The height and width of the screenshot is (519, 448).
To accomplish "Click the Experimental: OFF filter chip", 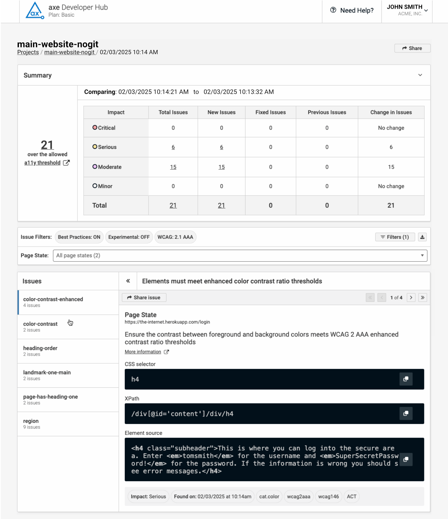I will coord(129,237).
